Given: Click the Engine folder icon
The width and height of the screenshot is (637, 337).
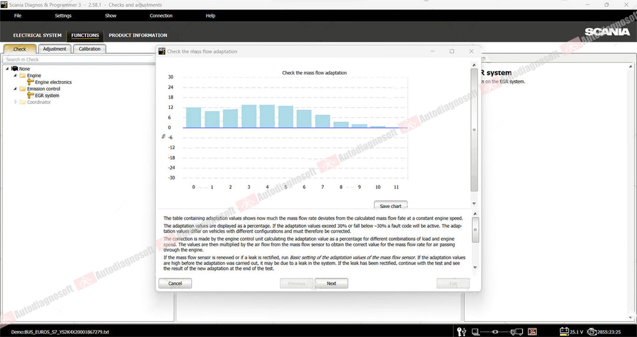Looking at the screenshot, I should pos(23,76).
